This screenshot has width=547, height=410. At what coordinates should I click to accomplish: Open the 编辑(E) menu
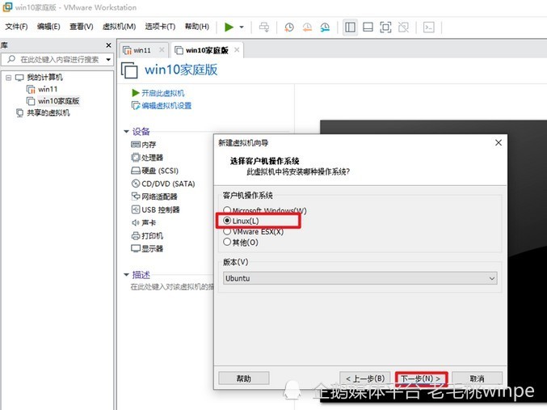(x=48, y=27)
